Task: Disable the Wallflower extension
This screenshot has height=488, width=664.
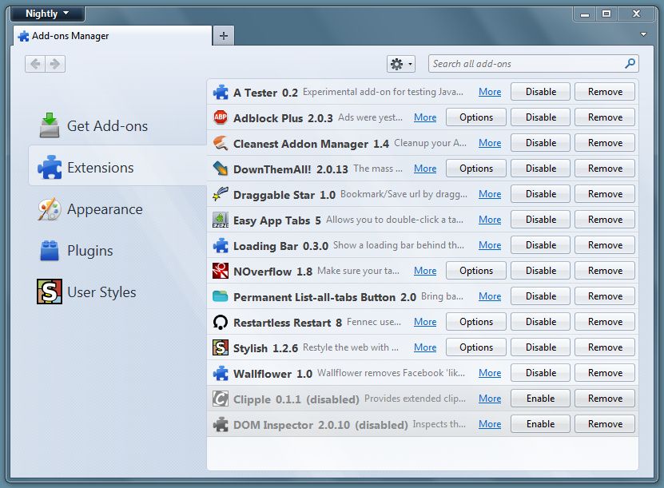Action: click(x=540, y=372)
